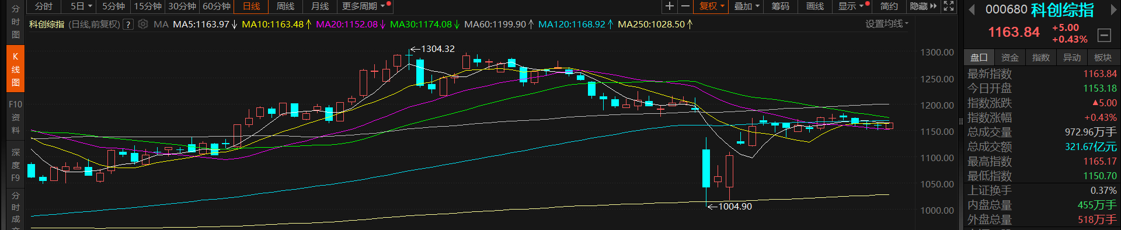This screenshot has height=230, width=1121.
Task: Toggle 筹码 chip distribution display
Action: [781, 6]
